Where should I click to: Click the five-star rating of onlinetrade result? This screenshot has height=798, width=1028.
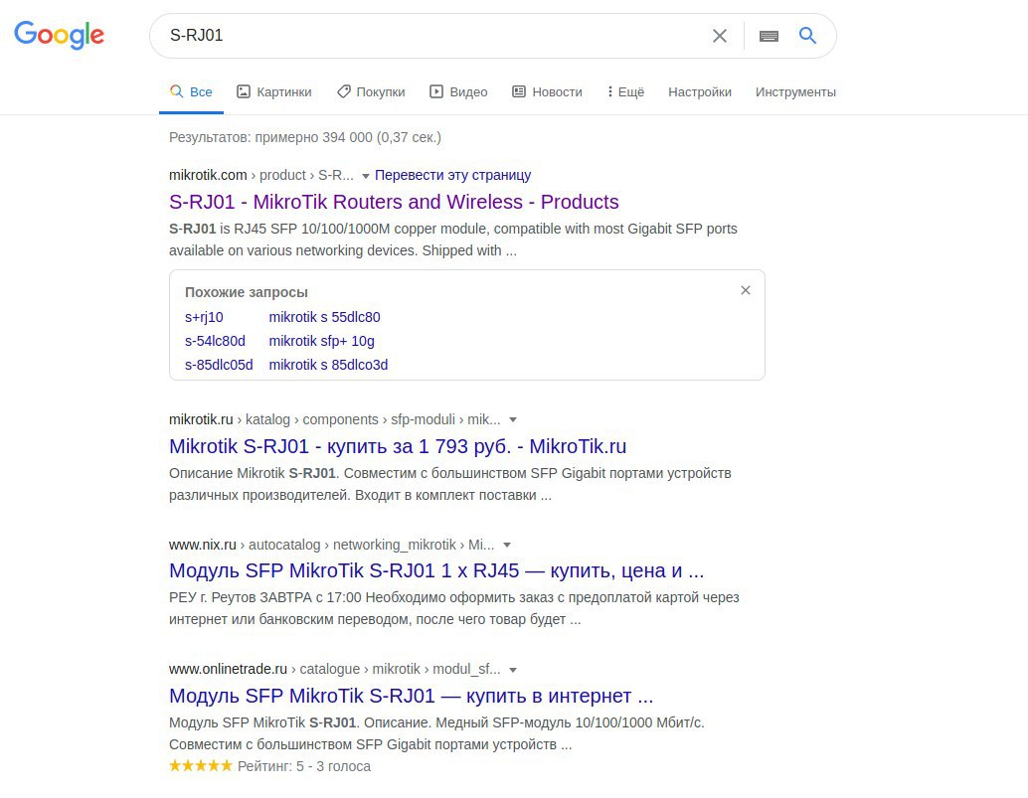tap(201, 765)
